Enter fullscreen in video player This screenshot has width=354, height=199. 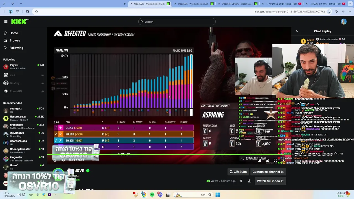(275, 160)
